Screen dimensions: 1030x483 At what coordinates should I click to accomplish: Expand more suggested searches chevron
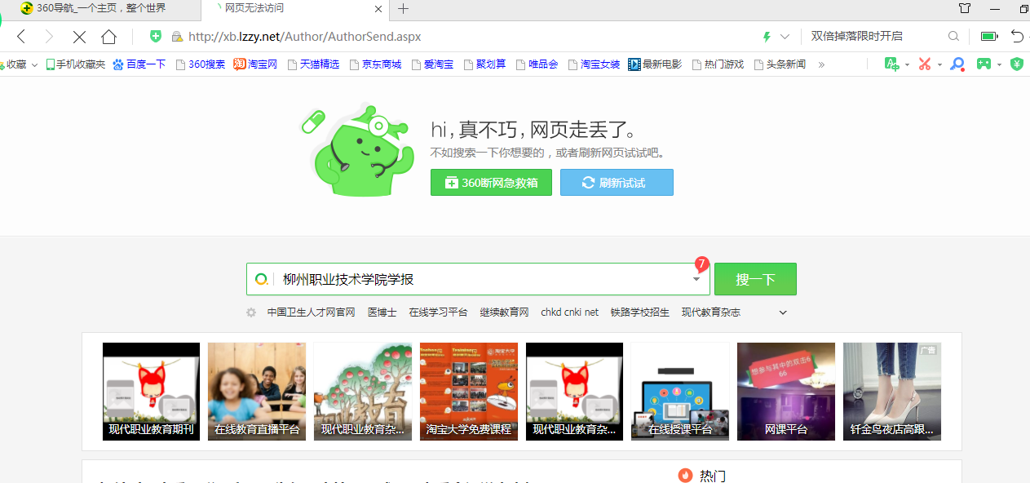[784, 312]
